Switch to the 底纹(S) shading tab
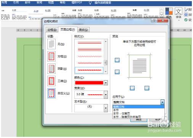The image size is (193, 138). click(x=83, y=30)
